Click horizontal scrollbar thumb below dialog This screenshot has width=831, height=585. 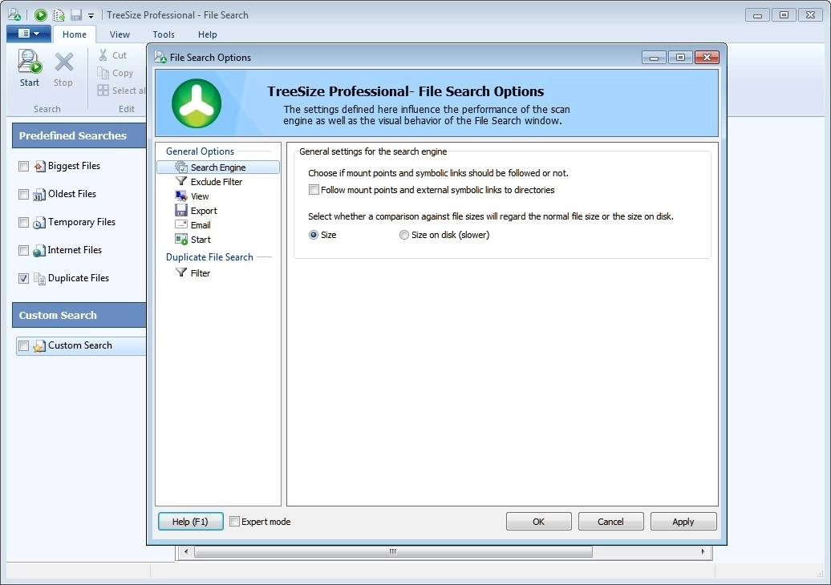pos(393,551)
